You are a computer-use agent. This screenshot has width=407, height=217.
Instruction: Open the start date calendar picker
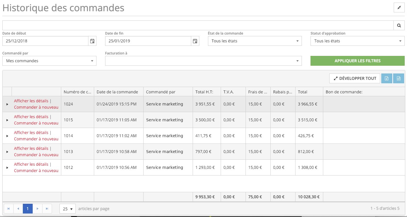coord(92,41)
